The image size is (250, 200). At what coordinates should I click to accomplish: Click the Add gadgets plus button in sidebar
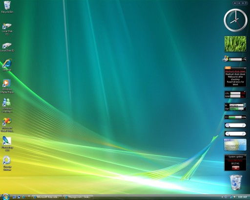coord(235,3)
